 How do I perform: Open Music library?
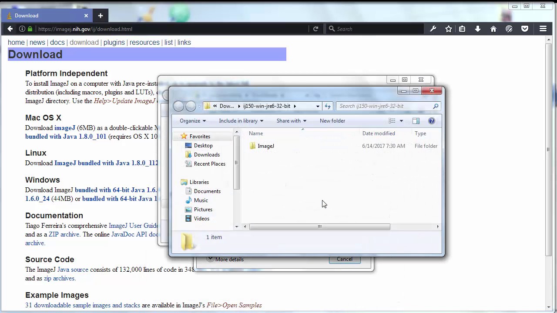tap(201, 200)
